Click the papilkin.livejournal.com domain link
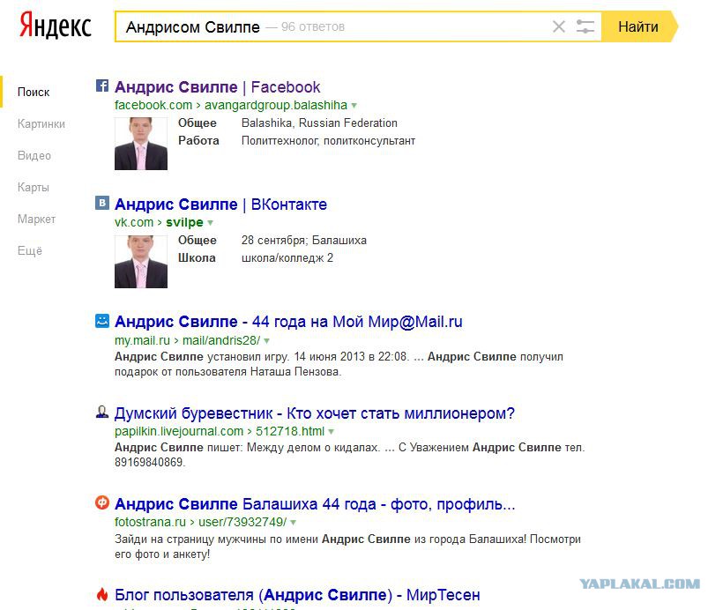 coord(179,431)
